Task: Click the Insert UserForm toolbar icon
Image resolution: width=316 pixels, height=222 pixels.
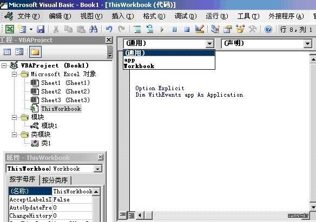Action: coord(22,29)
